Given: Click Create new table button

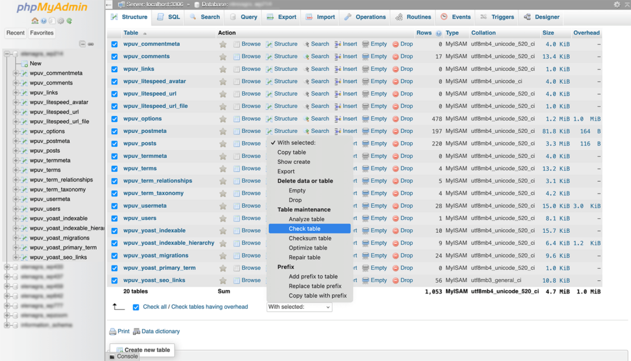Looking at the screenshot, I should pos(142,350).
